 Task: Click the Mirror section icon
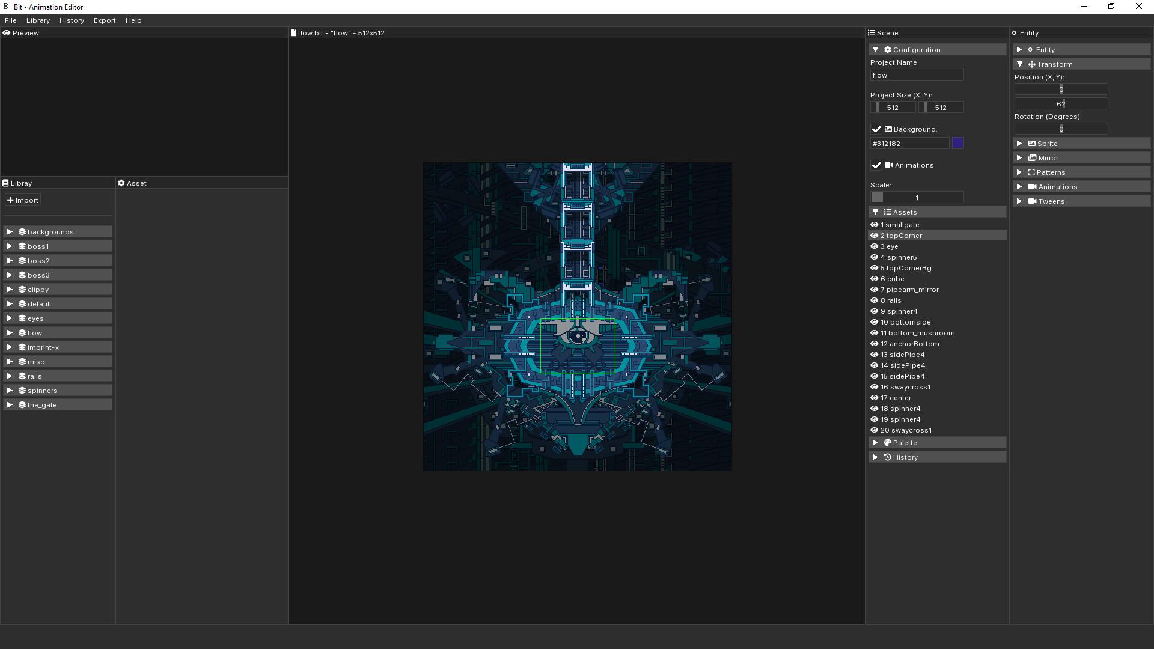pos(1031,157)
